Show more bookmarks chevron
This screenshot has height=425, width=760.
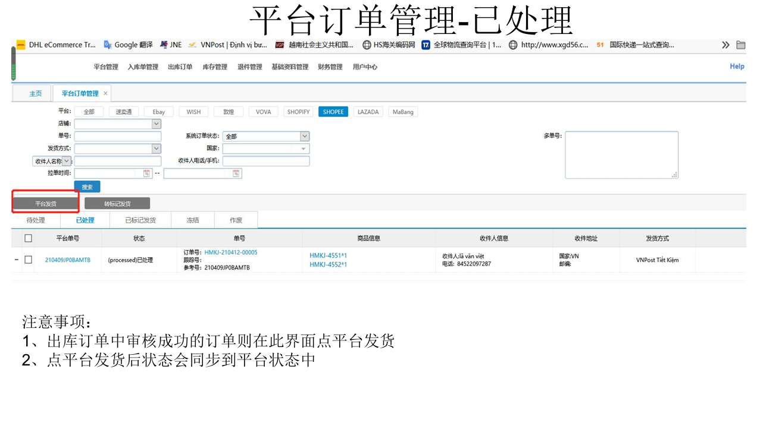click(x=725, y=45)
